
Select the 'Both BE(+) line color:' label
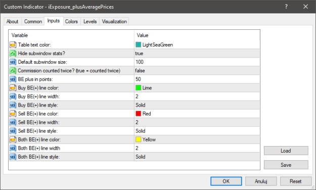(39, 139)
